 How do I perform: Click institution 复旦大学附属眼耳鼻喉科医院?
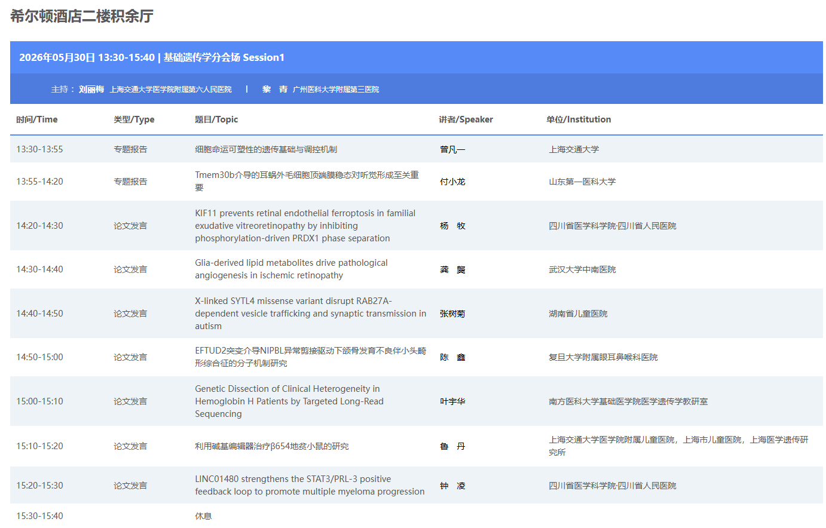[x=603, y=357]
